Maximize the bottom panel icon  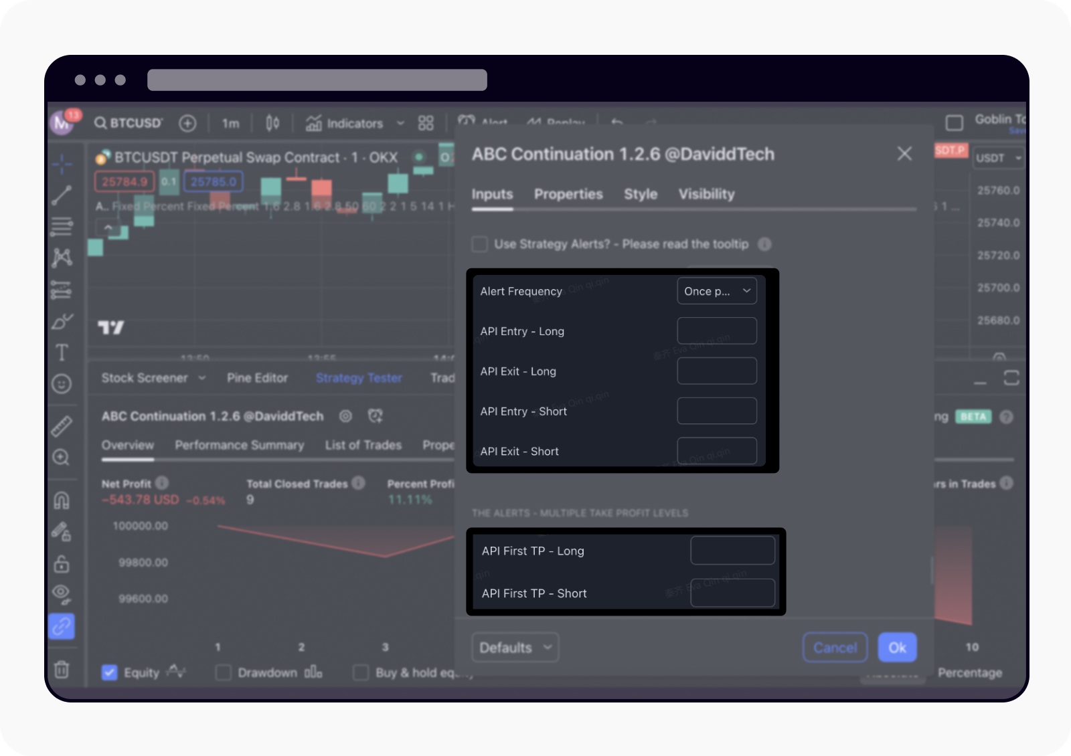click(x=1011, y=378)
